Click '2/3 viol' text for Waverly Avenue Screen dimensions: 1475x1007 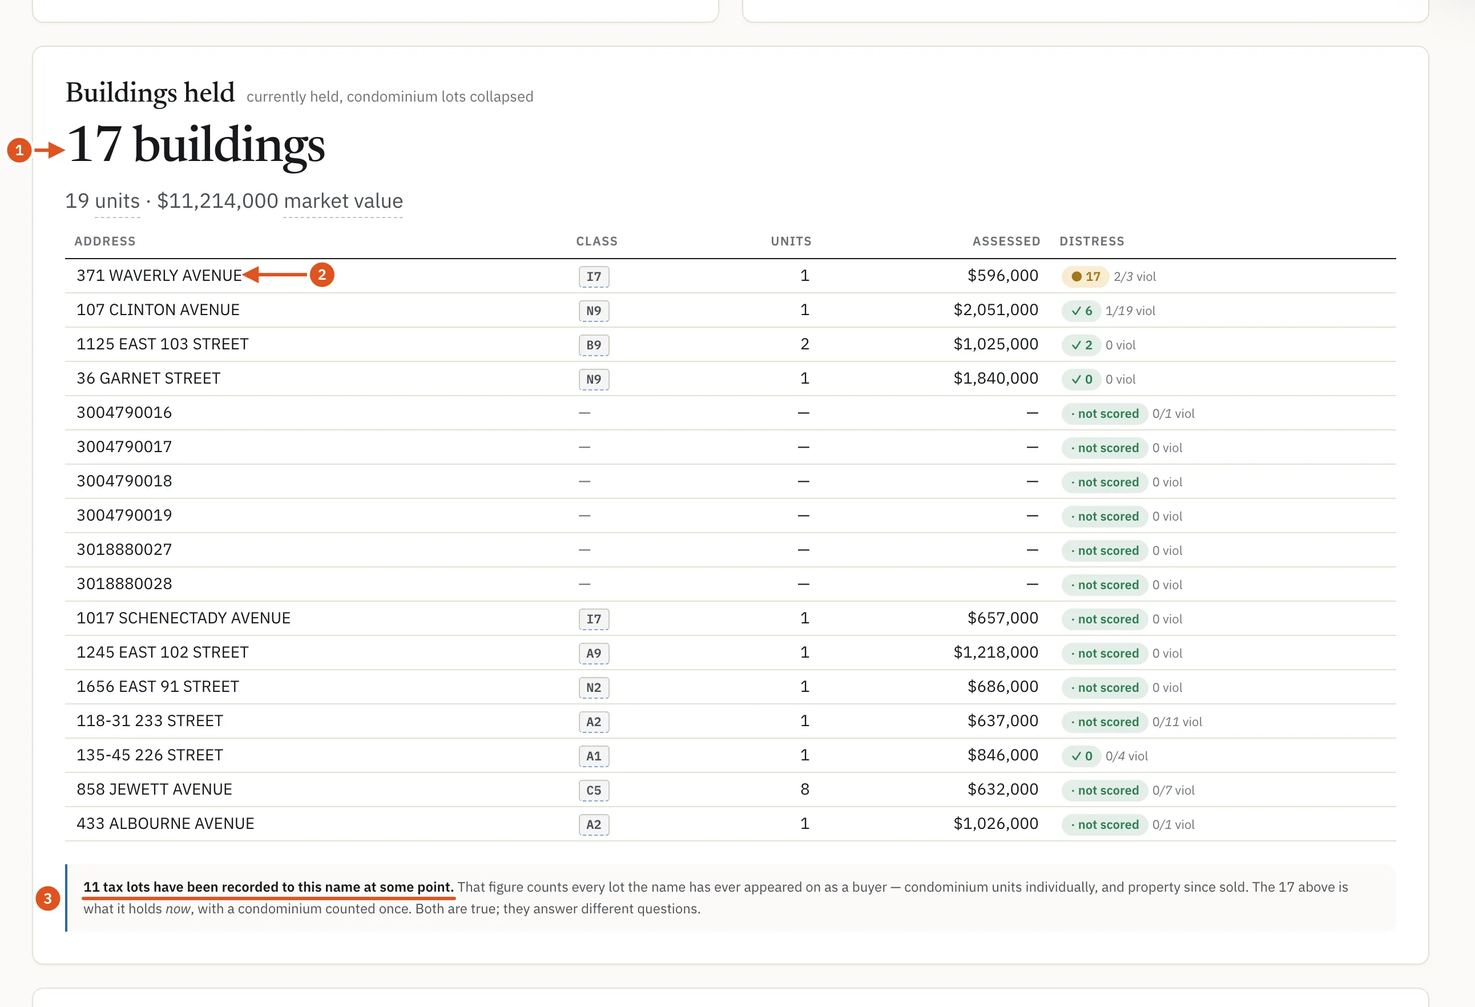[x=1135, y=277]
